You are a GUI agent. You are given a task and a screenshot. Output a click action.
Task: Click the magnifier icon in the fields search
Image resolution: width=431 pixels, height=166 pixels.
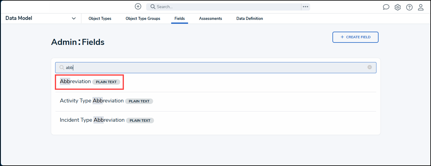pyautogui.click(x=62, y=67)
